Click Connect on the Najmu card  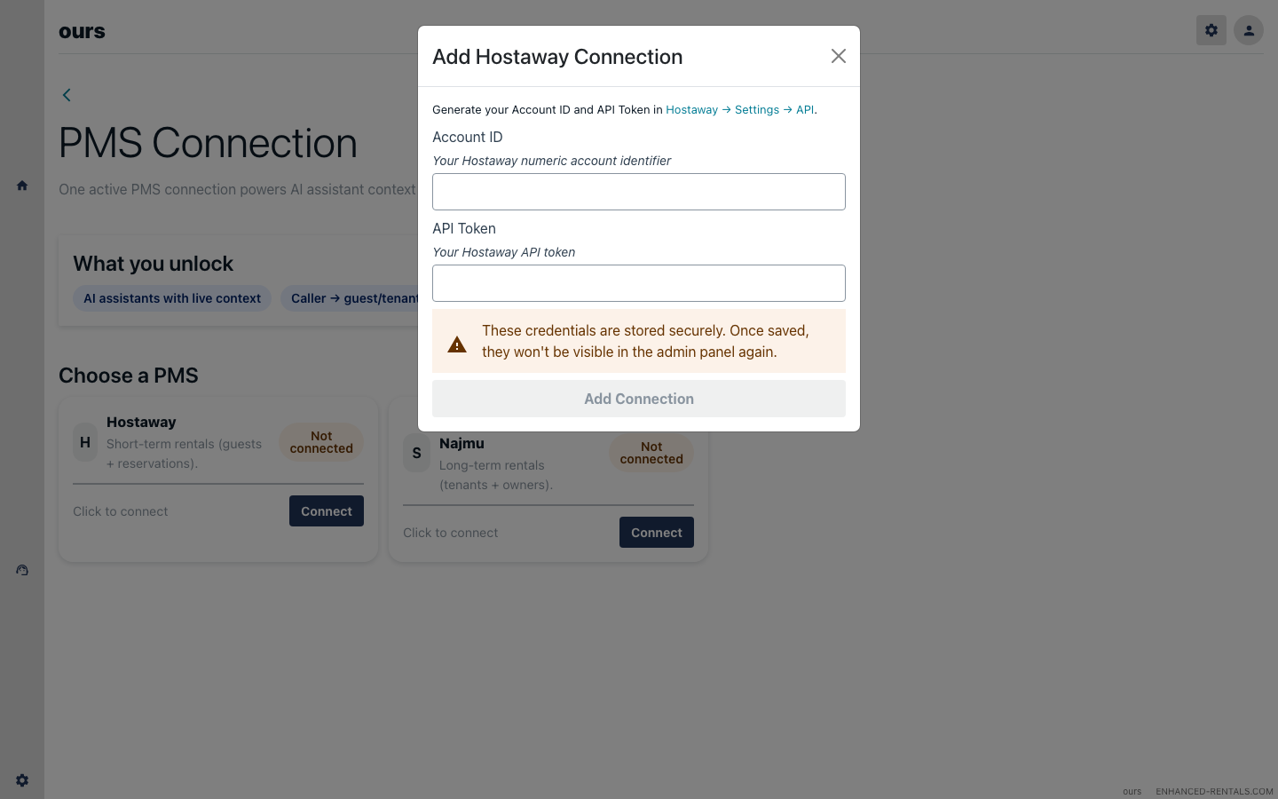(x=656, y=532)
